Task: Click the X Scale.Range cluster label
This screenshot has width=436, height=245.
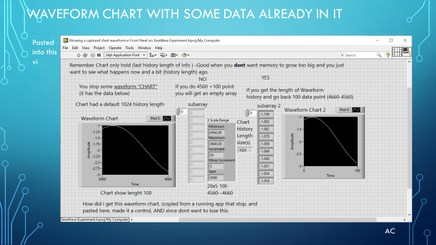Action: [x=218, y=120]
